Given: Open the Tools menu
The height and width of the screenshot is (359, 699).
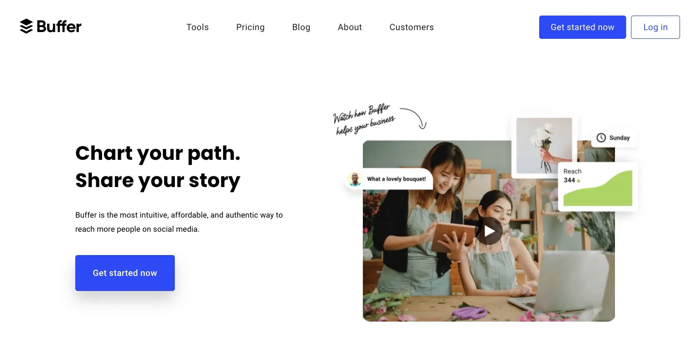Looking at the screenshot, I should 198,27.
